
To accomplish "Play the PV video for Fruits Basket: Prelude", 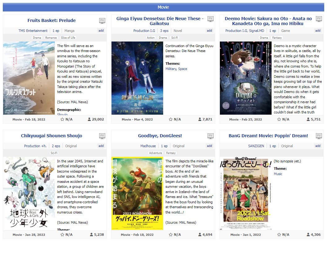I will pos(102,20).
